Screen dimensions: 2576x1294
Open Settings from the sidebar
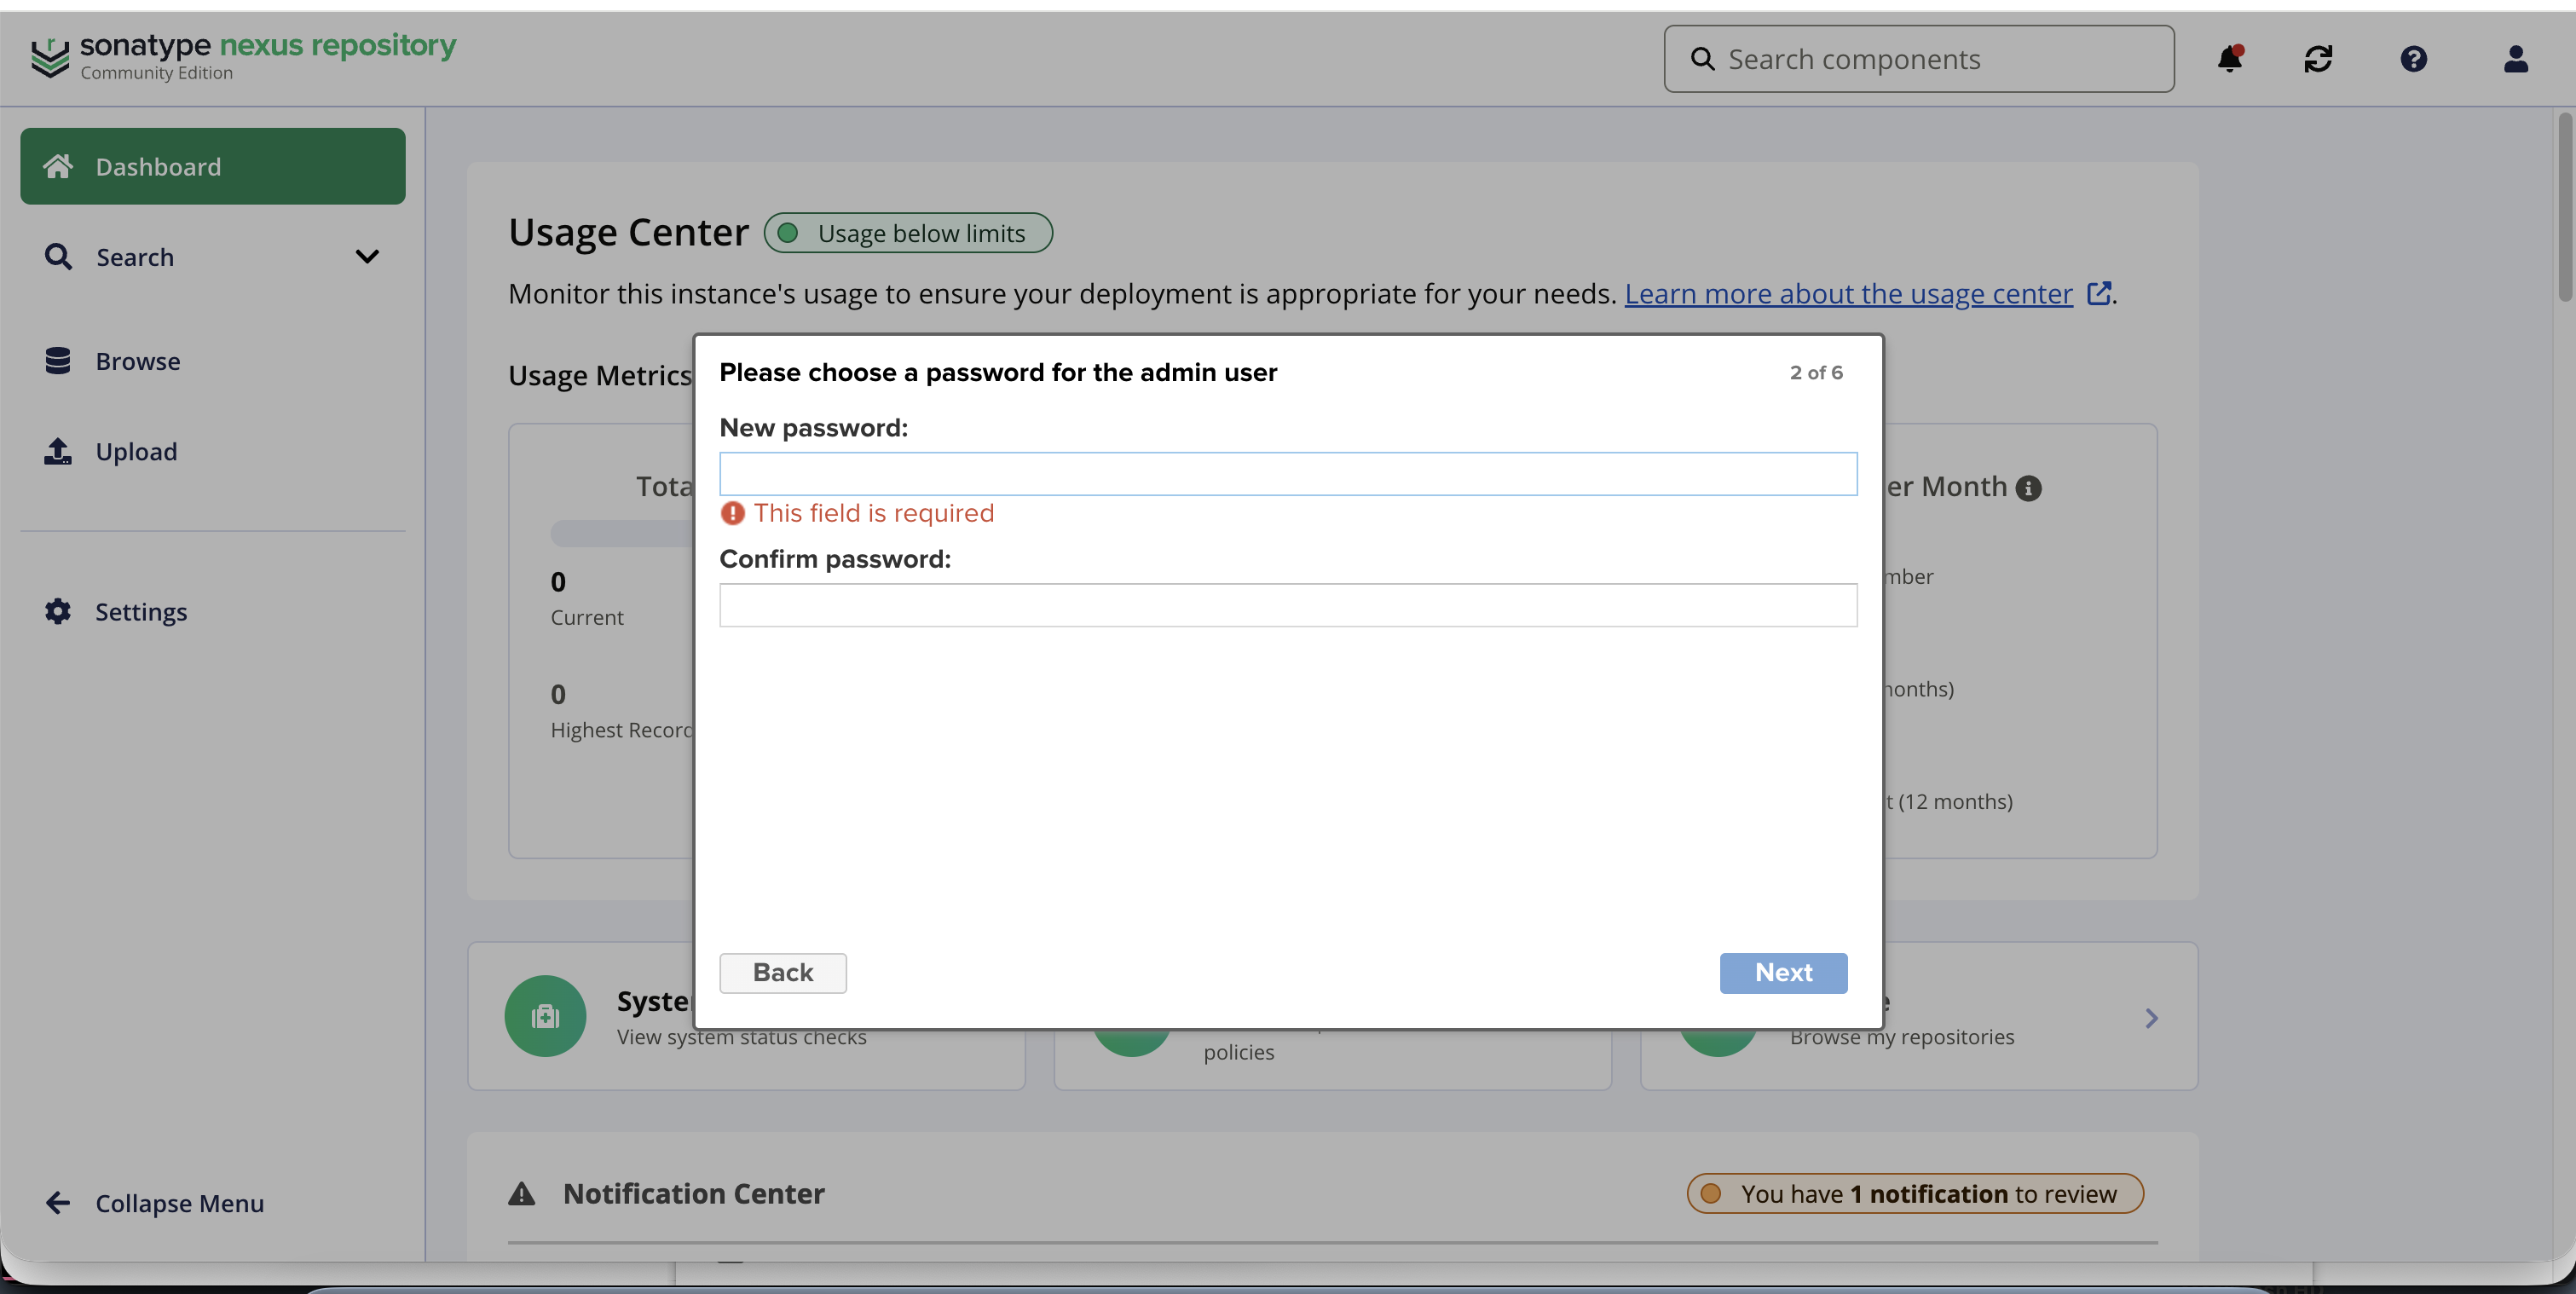(x=141, y=611)
